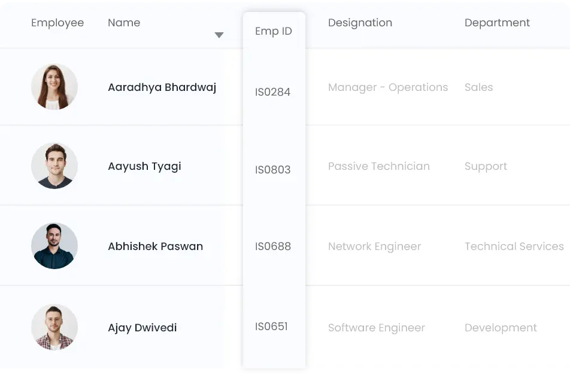
Task: Click the Department column header
Action: (497, 23)
